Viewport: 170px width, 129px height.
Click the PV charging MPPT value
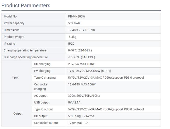tap(89, 71)
